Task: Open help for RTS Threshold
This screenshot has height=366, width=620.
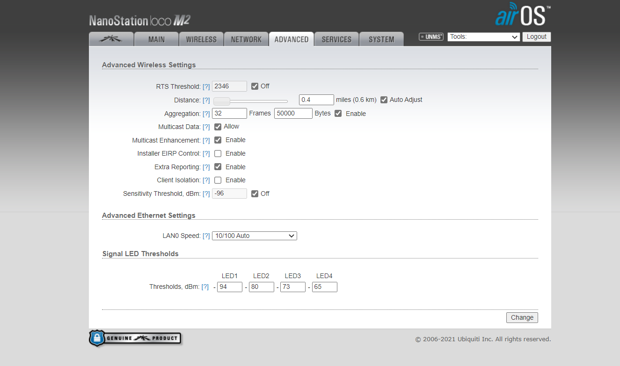Action: [206, 86]
